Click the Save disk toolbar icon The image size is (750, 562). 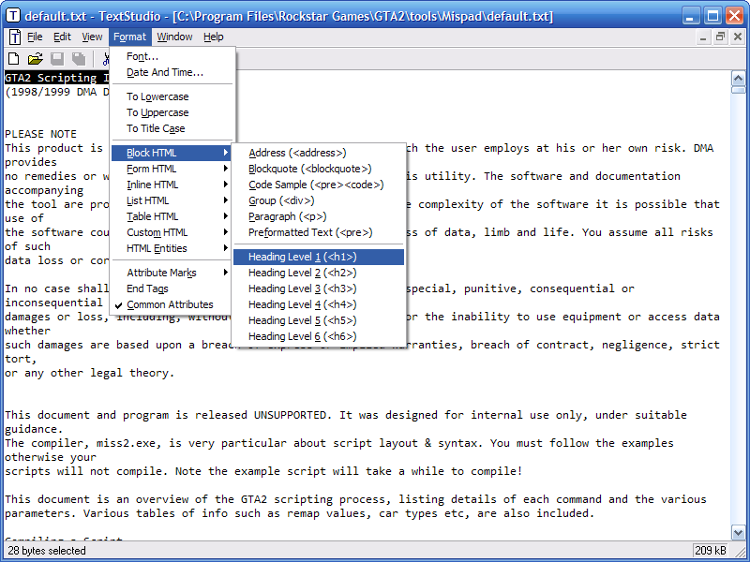(57, 59)
